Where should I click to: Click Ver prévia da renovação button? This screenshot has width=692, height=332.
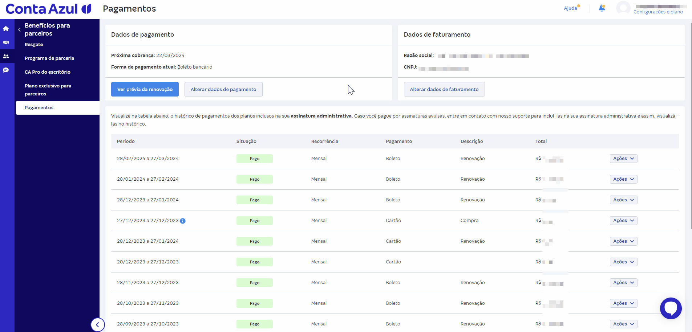(145, 89)
